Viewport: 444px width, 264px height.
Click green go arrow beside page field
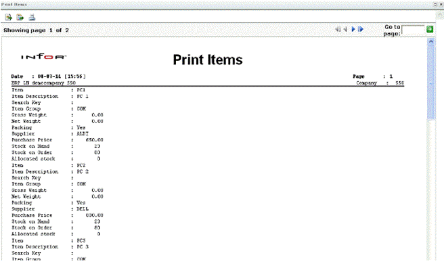tap(430, 29)
